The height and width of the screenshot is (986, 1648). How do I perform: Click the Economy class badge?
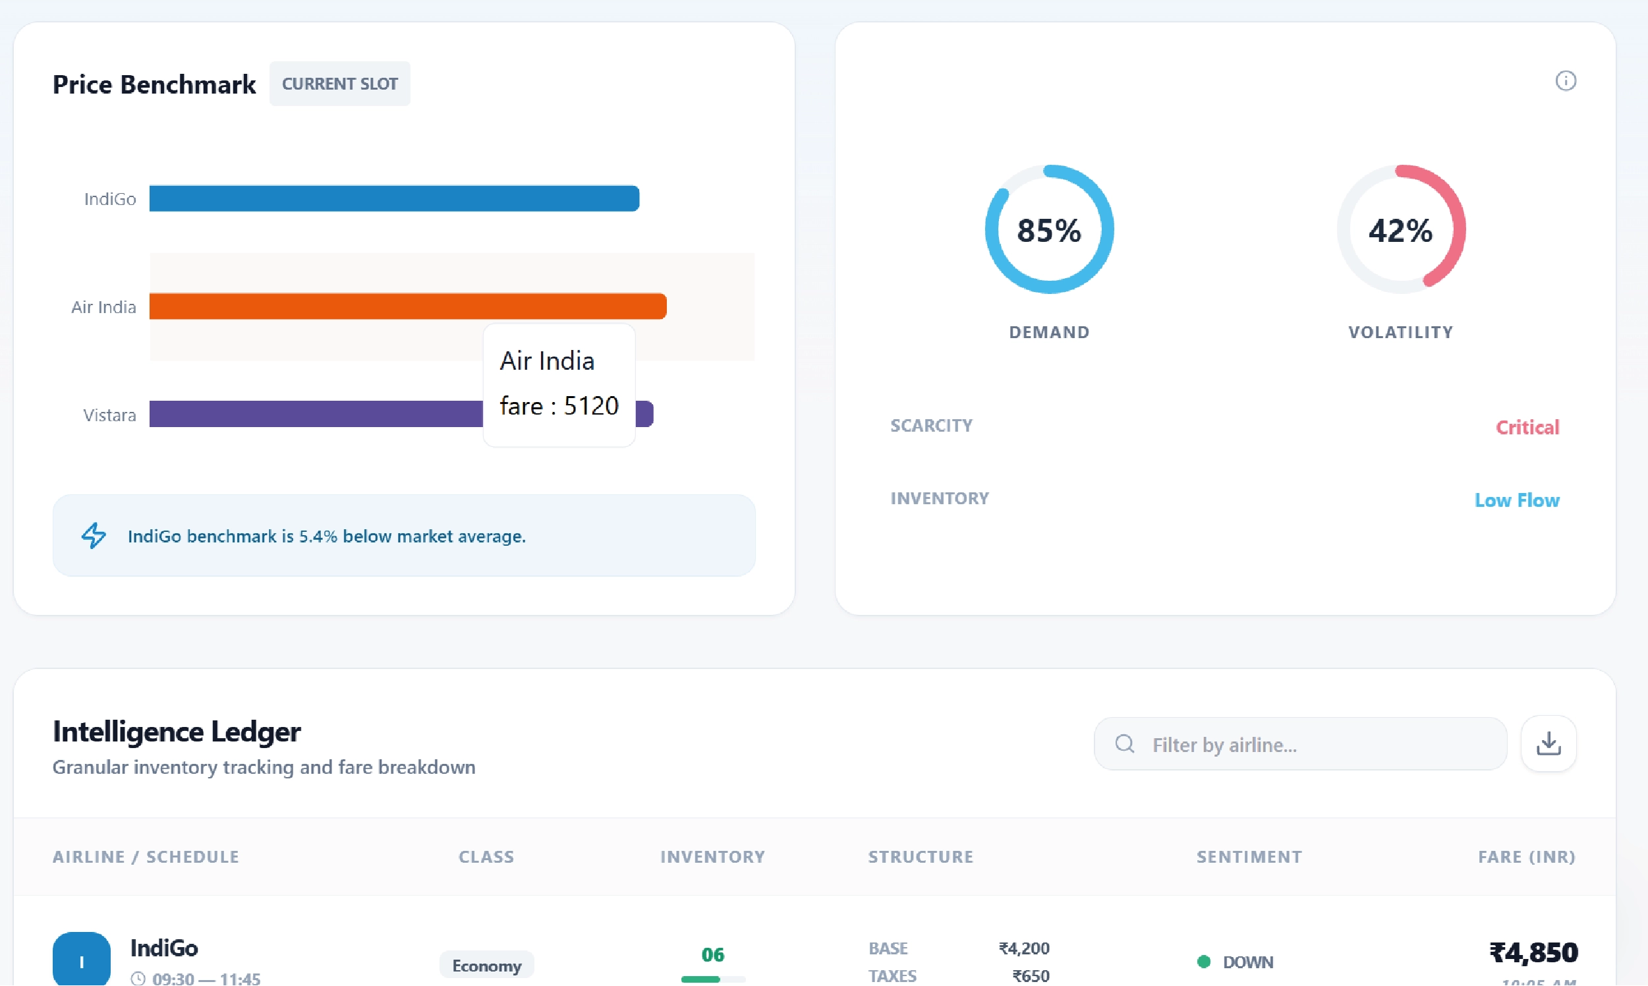coord(486,966)
